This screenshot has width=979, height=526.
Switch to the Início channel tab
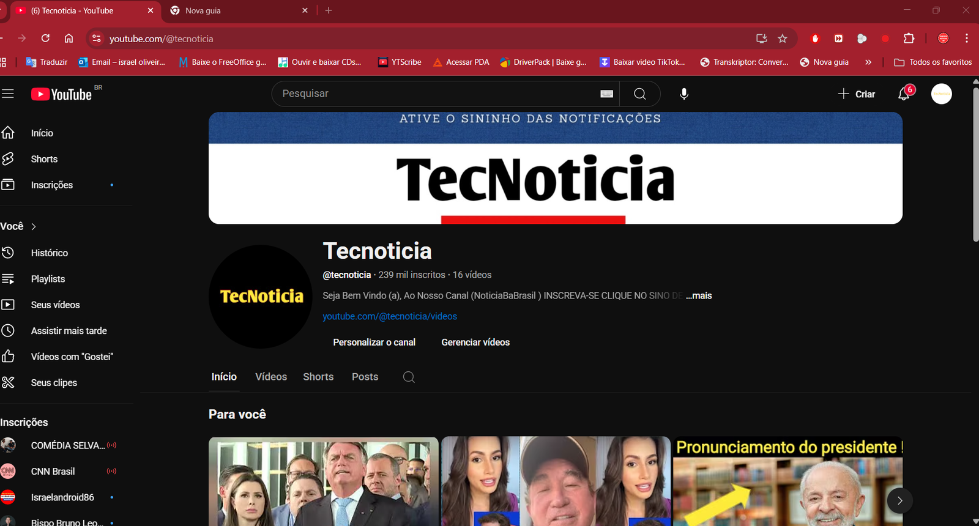pos(224,377)
